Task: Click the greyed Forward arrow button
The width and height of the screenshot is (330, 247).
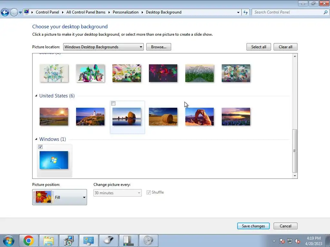Action: [x=14, y=13]
